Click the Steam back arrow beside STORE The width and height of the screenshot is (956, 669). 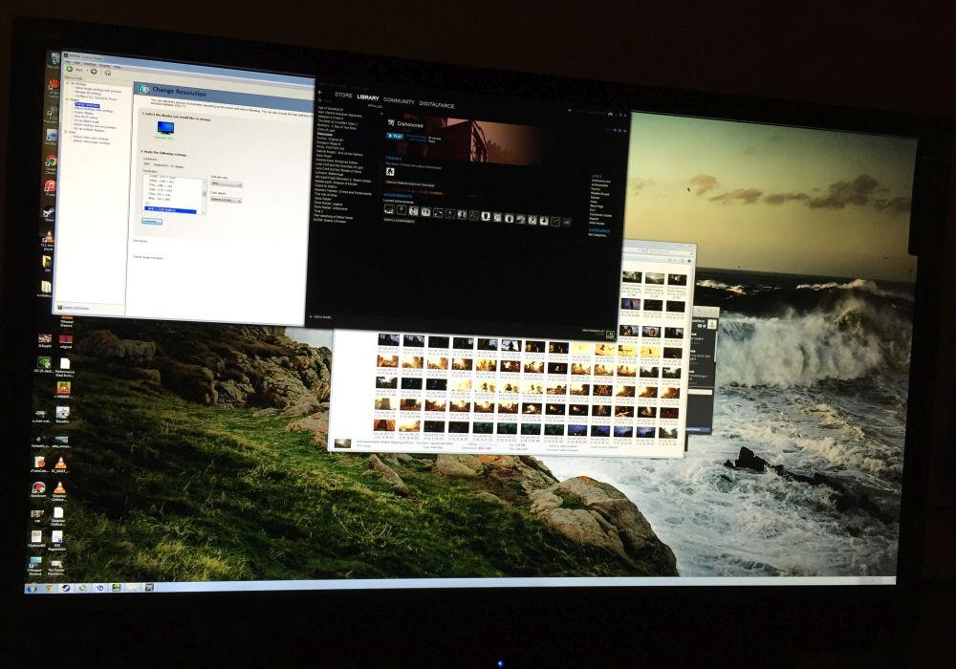click(320, 93)
